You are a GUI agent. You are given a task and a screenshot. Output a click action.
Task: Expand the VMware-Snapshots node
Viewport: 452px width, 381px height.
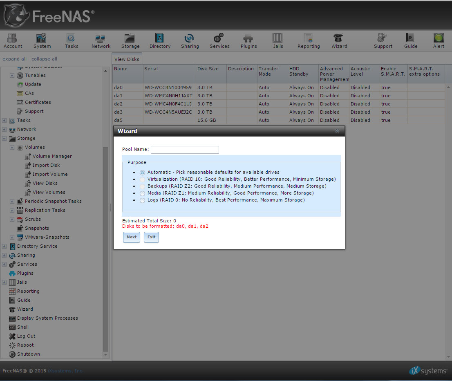(x=12, y=237)
